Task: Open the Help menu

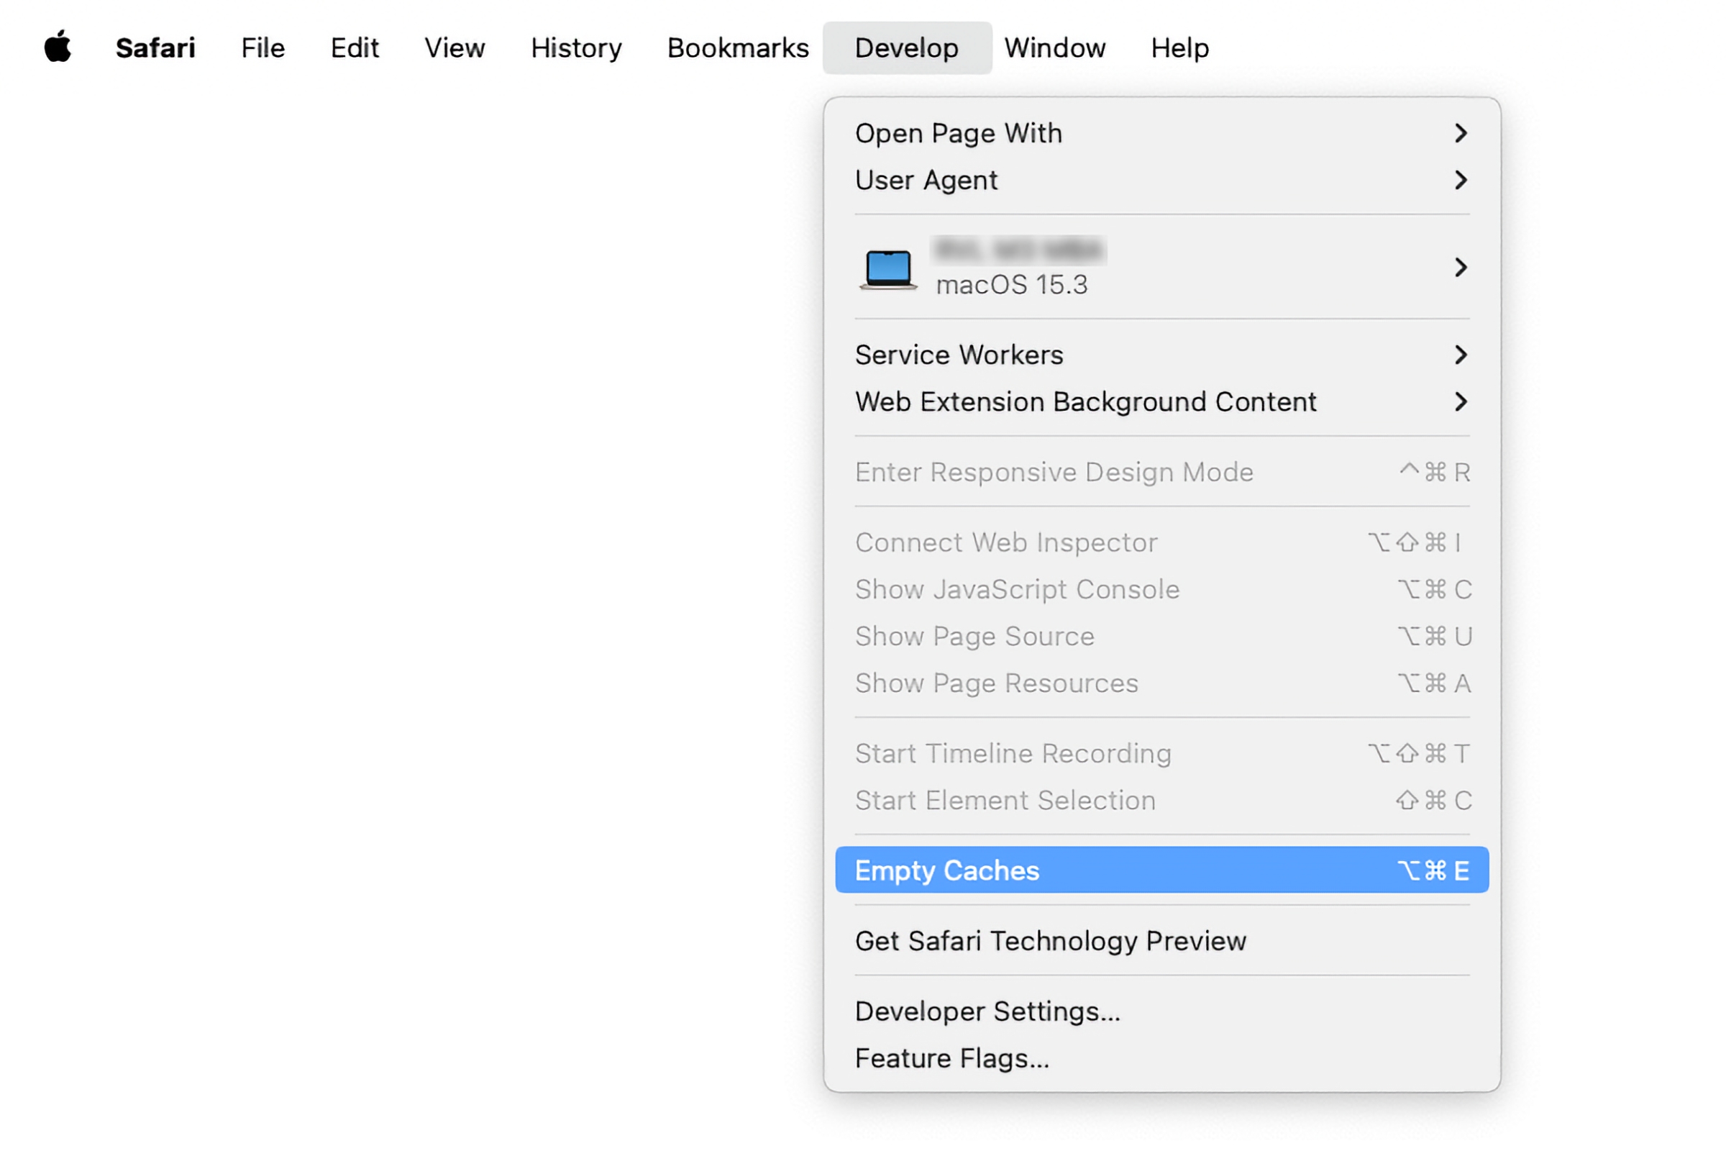Action: coord(1179,47)
